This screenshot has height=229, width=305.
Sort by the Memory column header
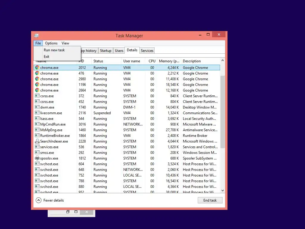(169, 61)
